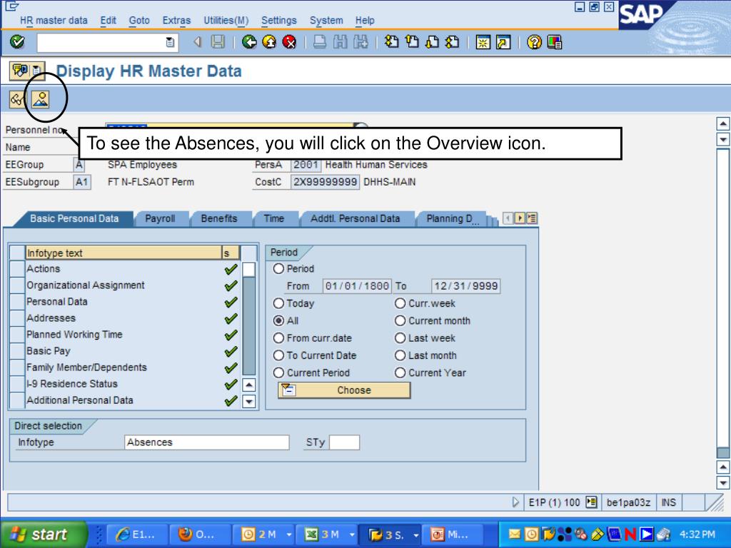
Task: Select the Actions infotype row box
Action: [x=17, y=269]
